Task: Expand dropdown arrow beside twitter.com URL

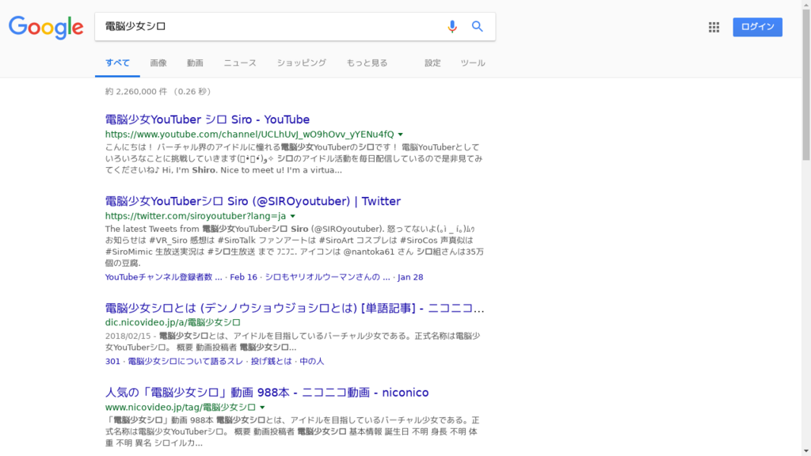Action: coord(293,216)
